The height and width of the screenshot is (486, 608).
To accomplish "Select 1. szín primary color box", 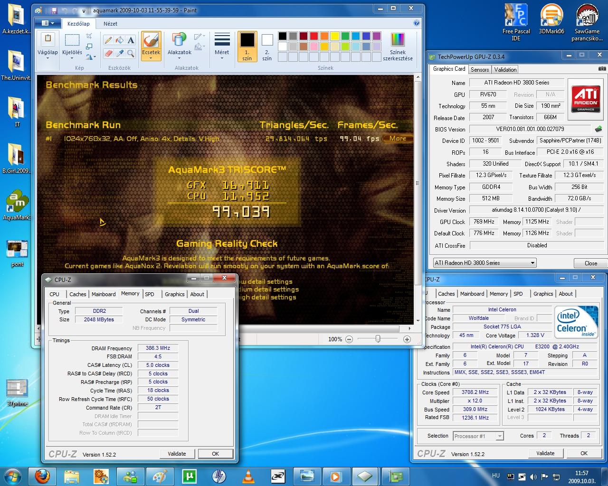I will (x=247, y=47).
